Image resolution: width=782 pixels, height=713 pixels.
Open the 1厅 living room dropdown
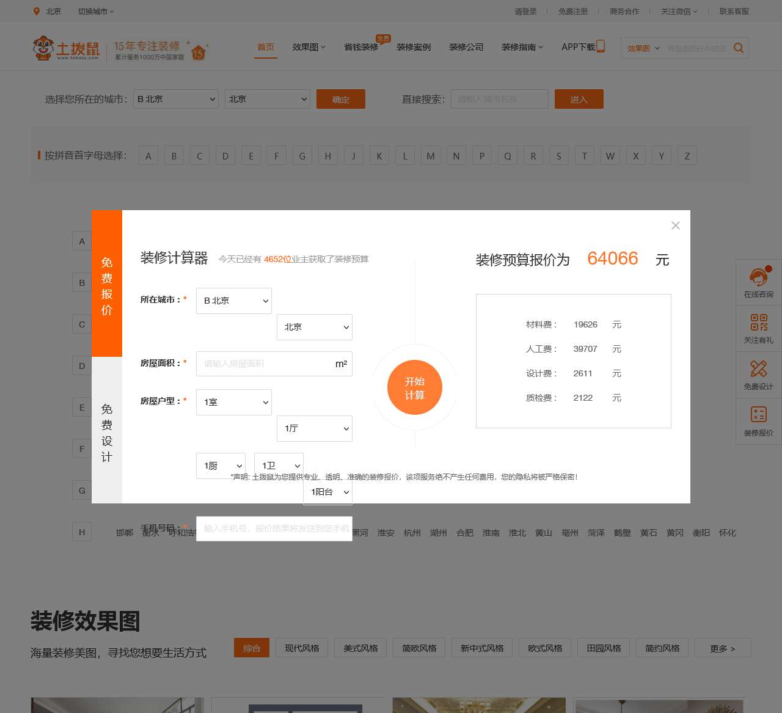point(315,428)
